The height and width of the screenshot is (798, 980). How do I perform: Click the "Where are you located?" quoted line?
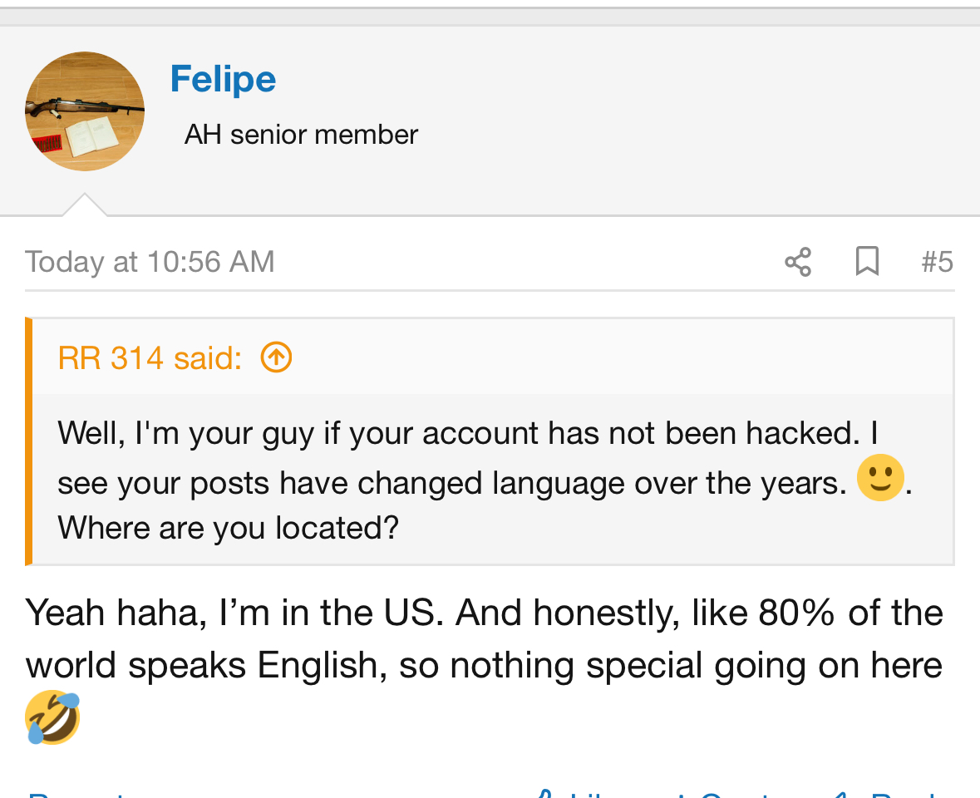coord(229,528)
